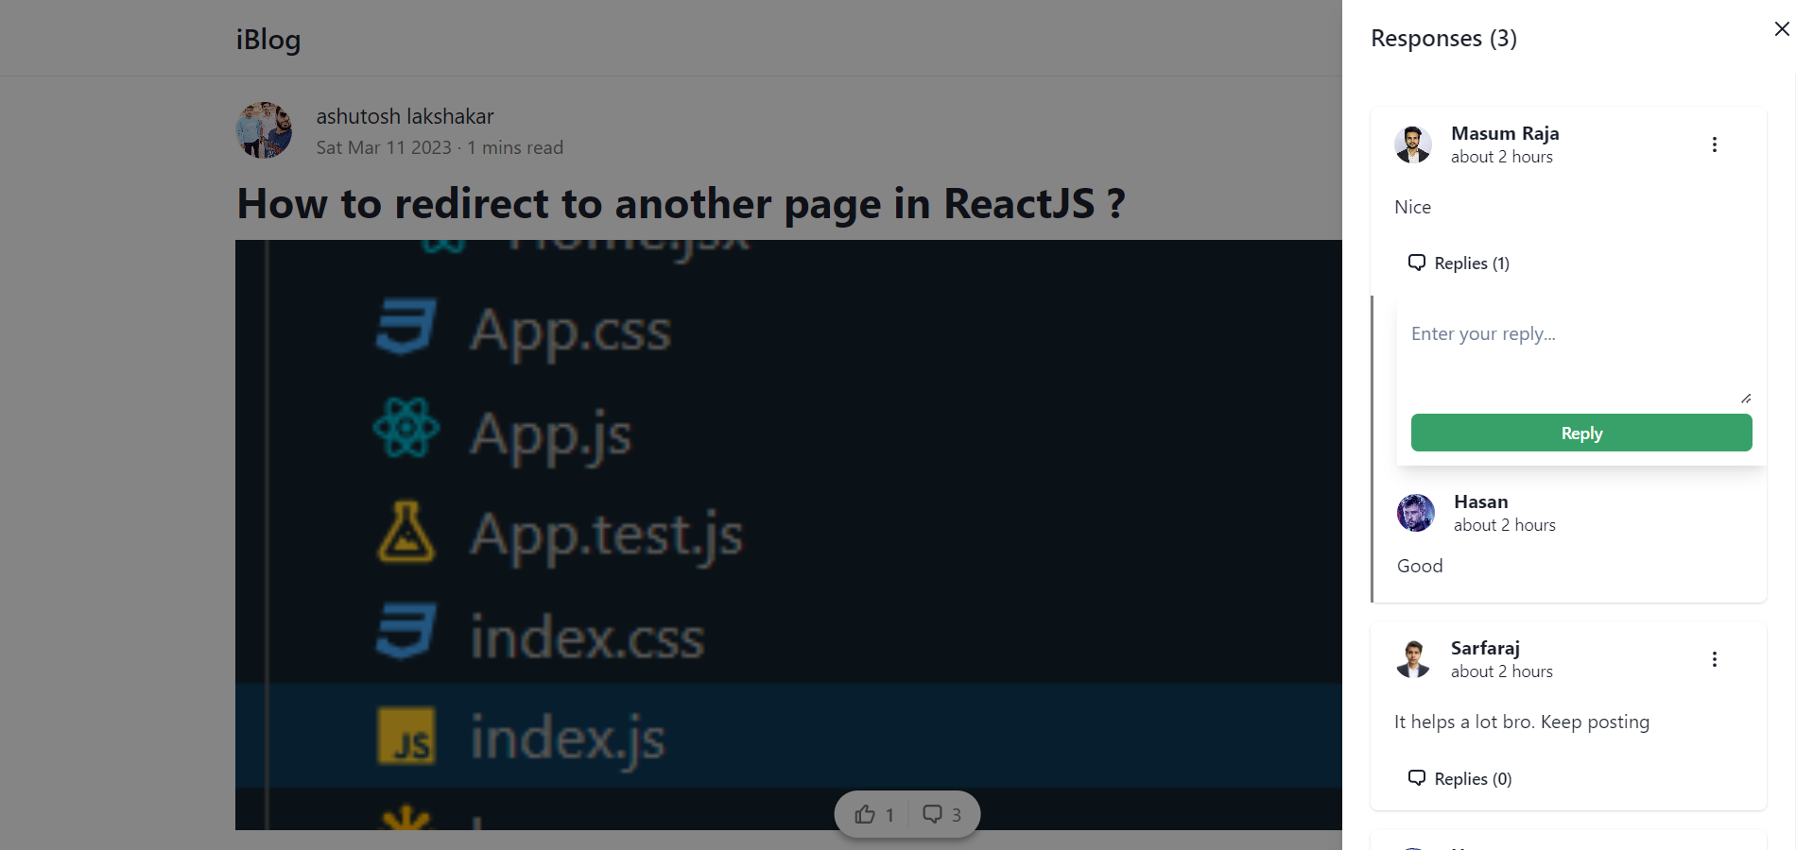Image resolution: width=1796 pixels, height=850 pixels.
Task: Click Hasan's avatar picture
Action: click(1416, 513)
